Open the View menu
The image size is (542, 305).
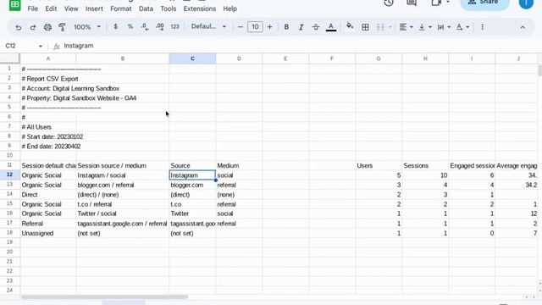[71, 8]
